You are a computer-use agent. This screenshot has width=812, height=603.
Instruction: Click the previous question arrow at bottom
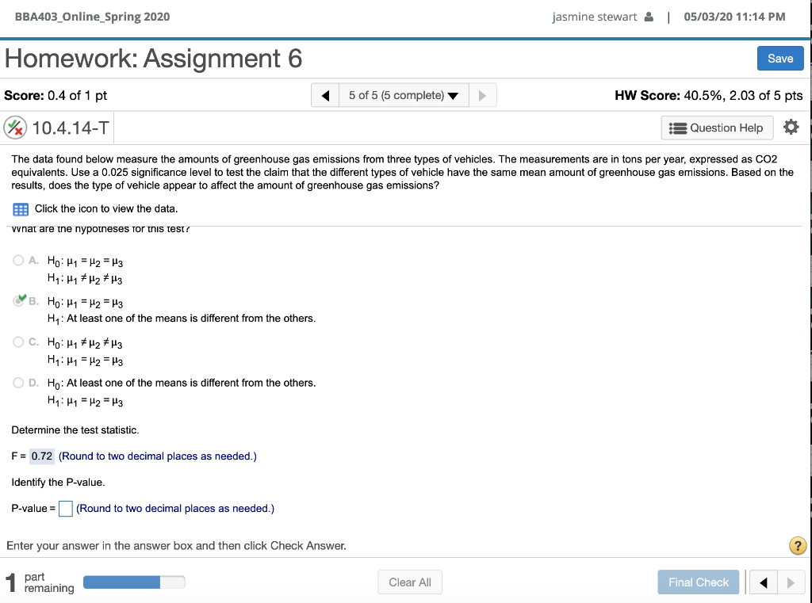click(763, 582)
